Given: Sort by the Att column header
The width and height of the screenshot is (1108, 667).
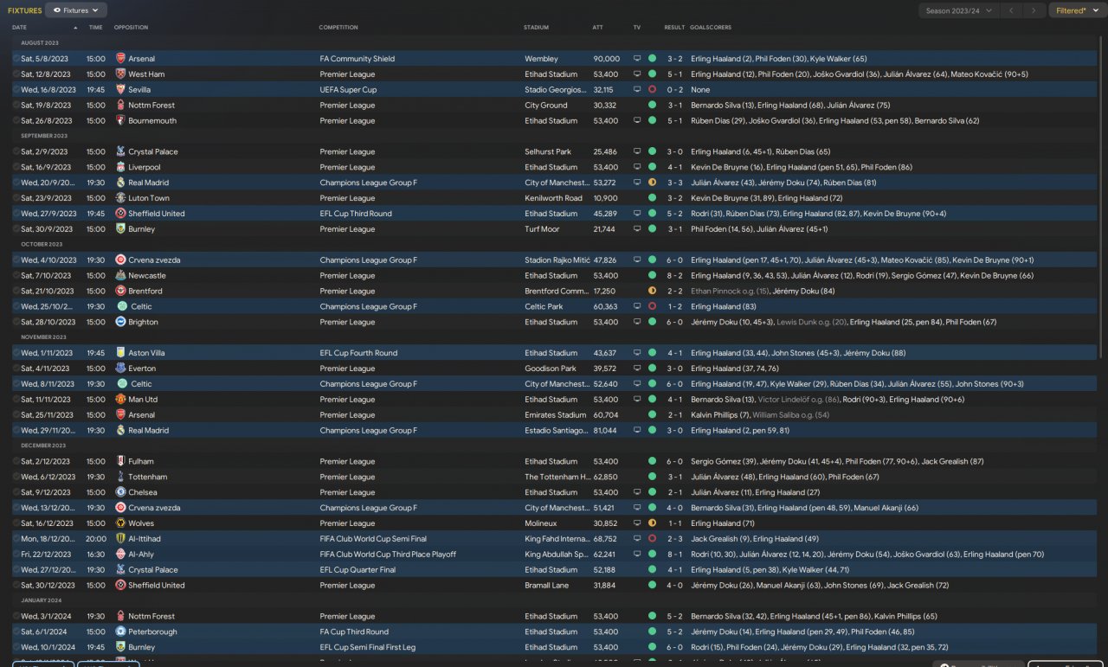Looking at the screenshot, I should [598, 28].
